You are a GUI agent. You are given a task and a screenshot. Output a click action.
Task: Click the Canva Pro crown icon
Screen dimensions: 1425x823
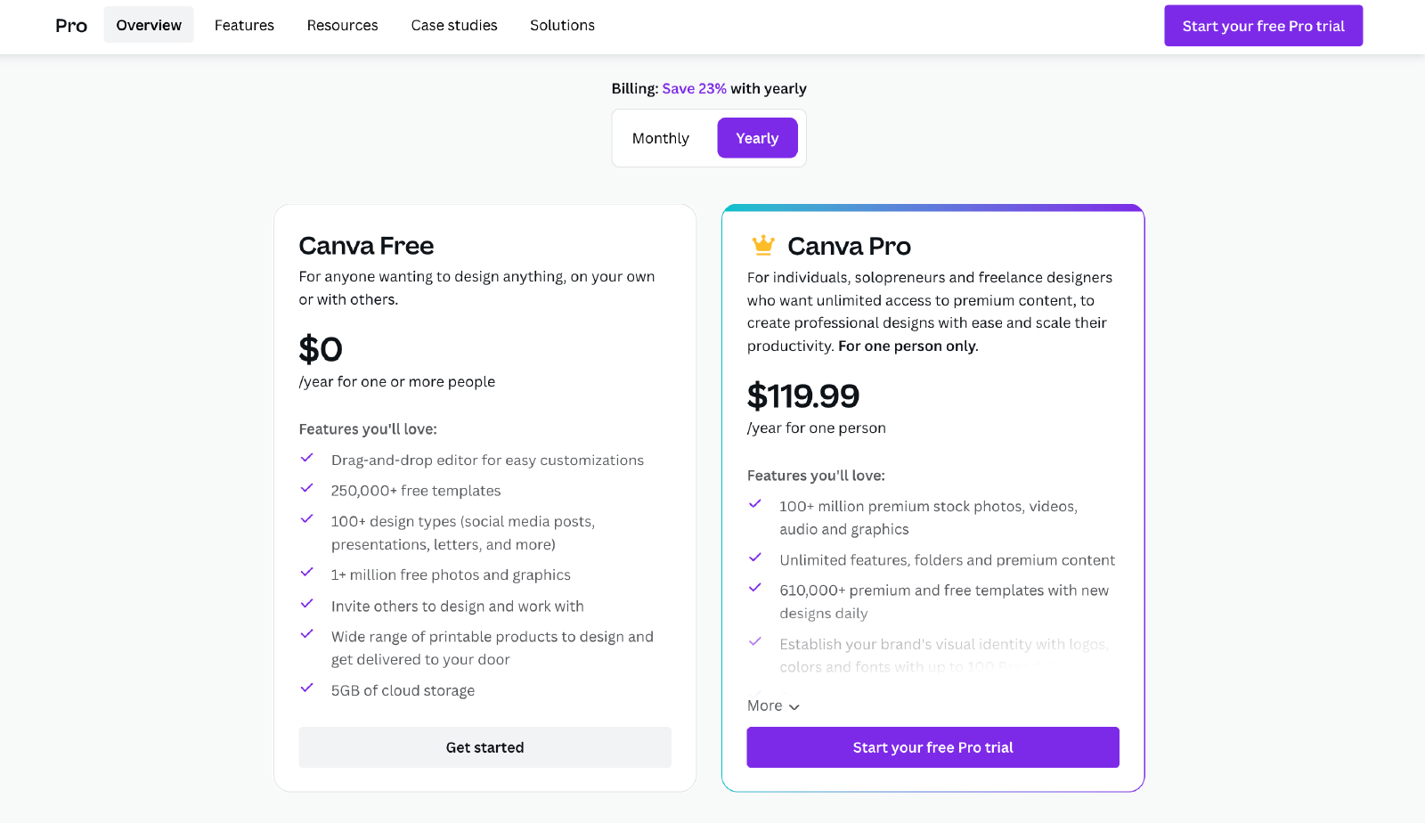click(x=763, y=245)
